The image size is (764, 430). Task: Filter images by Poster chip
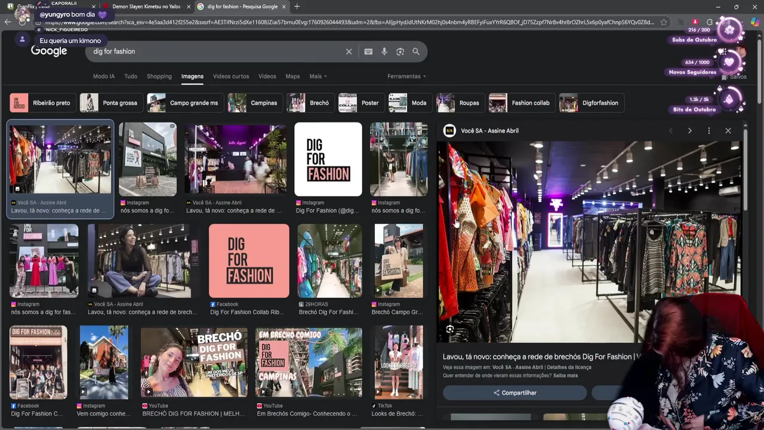pyautogui.click(x=362, y=103)
